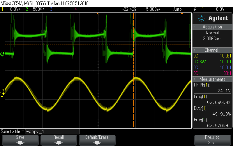Edit the Save to file name field

point(52,131)
